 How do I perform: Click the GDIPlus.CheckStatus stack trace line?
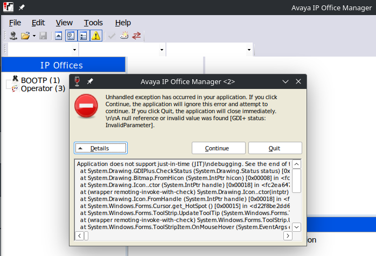click(x=185, y=171)
